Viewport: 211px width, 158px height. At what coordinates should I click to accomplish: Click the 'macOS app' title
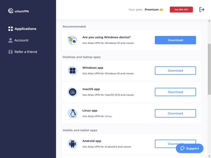(91, 89)
